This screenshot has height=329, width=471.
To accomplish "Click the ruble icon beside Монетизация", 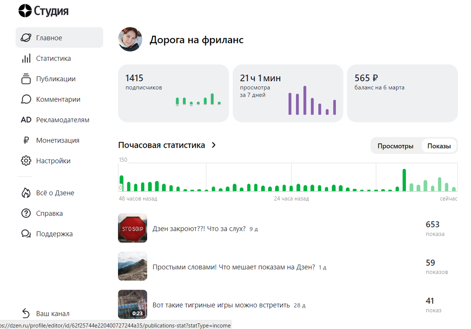I will coord(26,140).
